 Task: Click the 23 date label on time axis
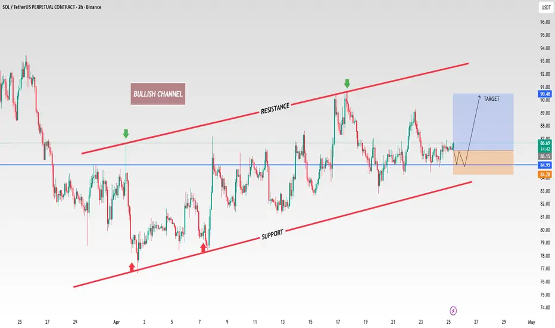tap(420, 322)
